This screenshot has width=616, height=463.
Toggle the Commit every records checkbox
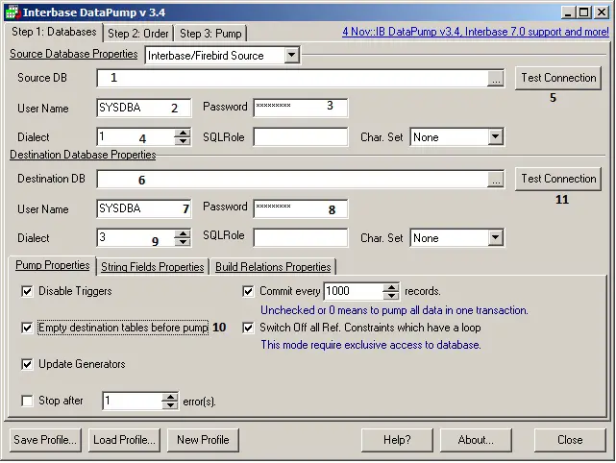248,291
